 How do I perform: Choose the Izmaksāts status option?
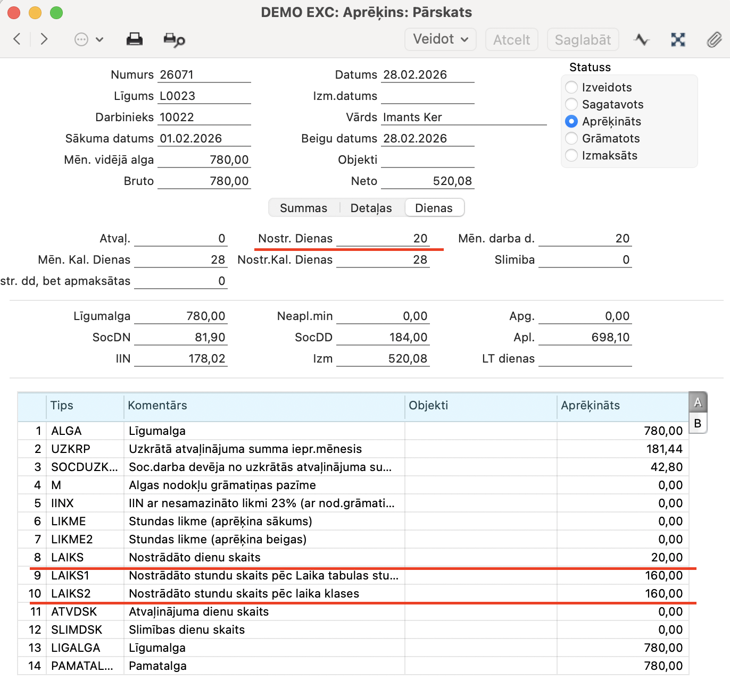coord(571,155)
